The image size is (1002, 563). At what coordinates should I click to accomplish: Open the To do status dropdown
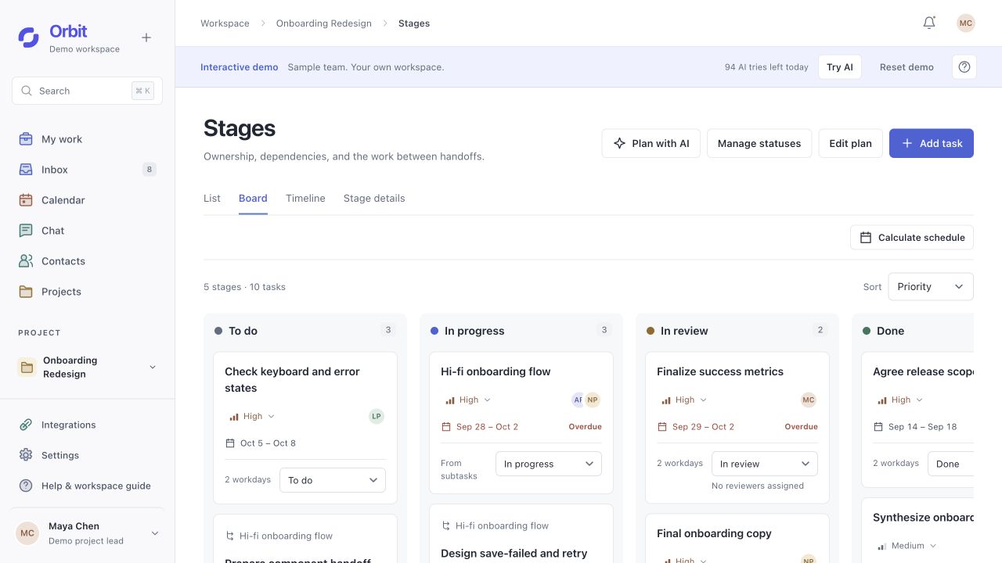pyautogui.click(x=333, y=480)
